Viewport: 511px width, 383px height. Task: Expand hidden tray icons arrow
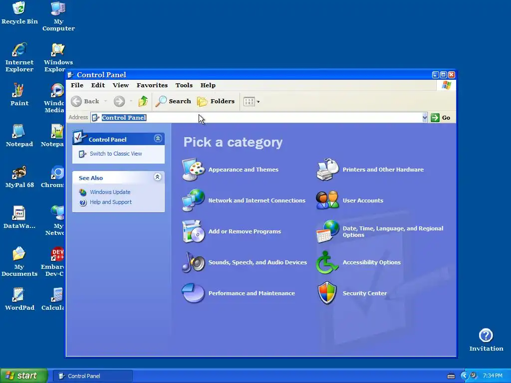tap(464, 376)
